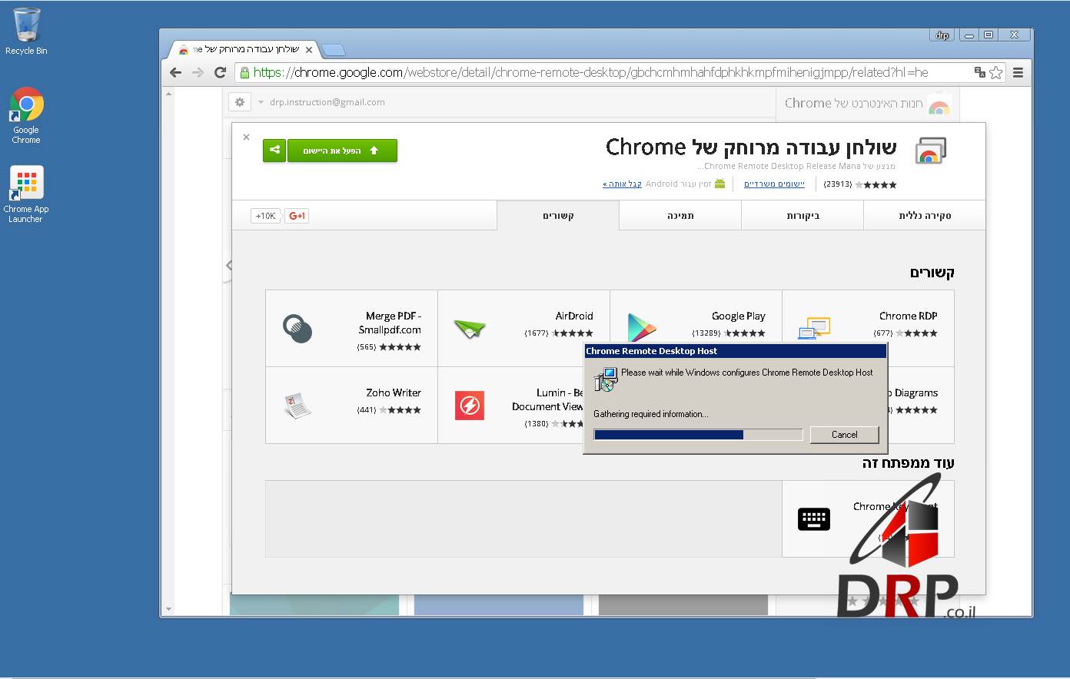The height and width of the screenshot is (679, 1070).
Task: Open the Chrome hamburger menu
Action: point(1018,72)
